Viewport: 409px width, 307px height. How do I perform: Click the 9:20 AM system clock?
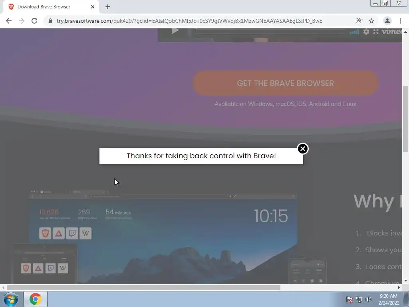click(x=389, y=299)
